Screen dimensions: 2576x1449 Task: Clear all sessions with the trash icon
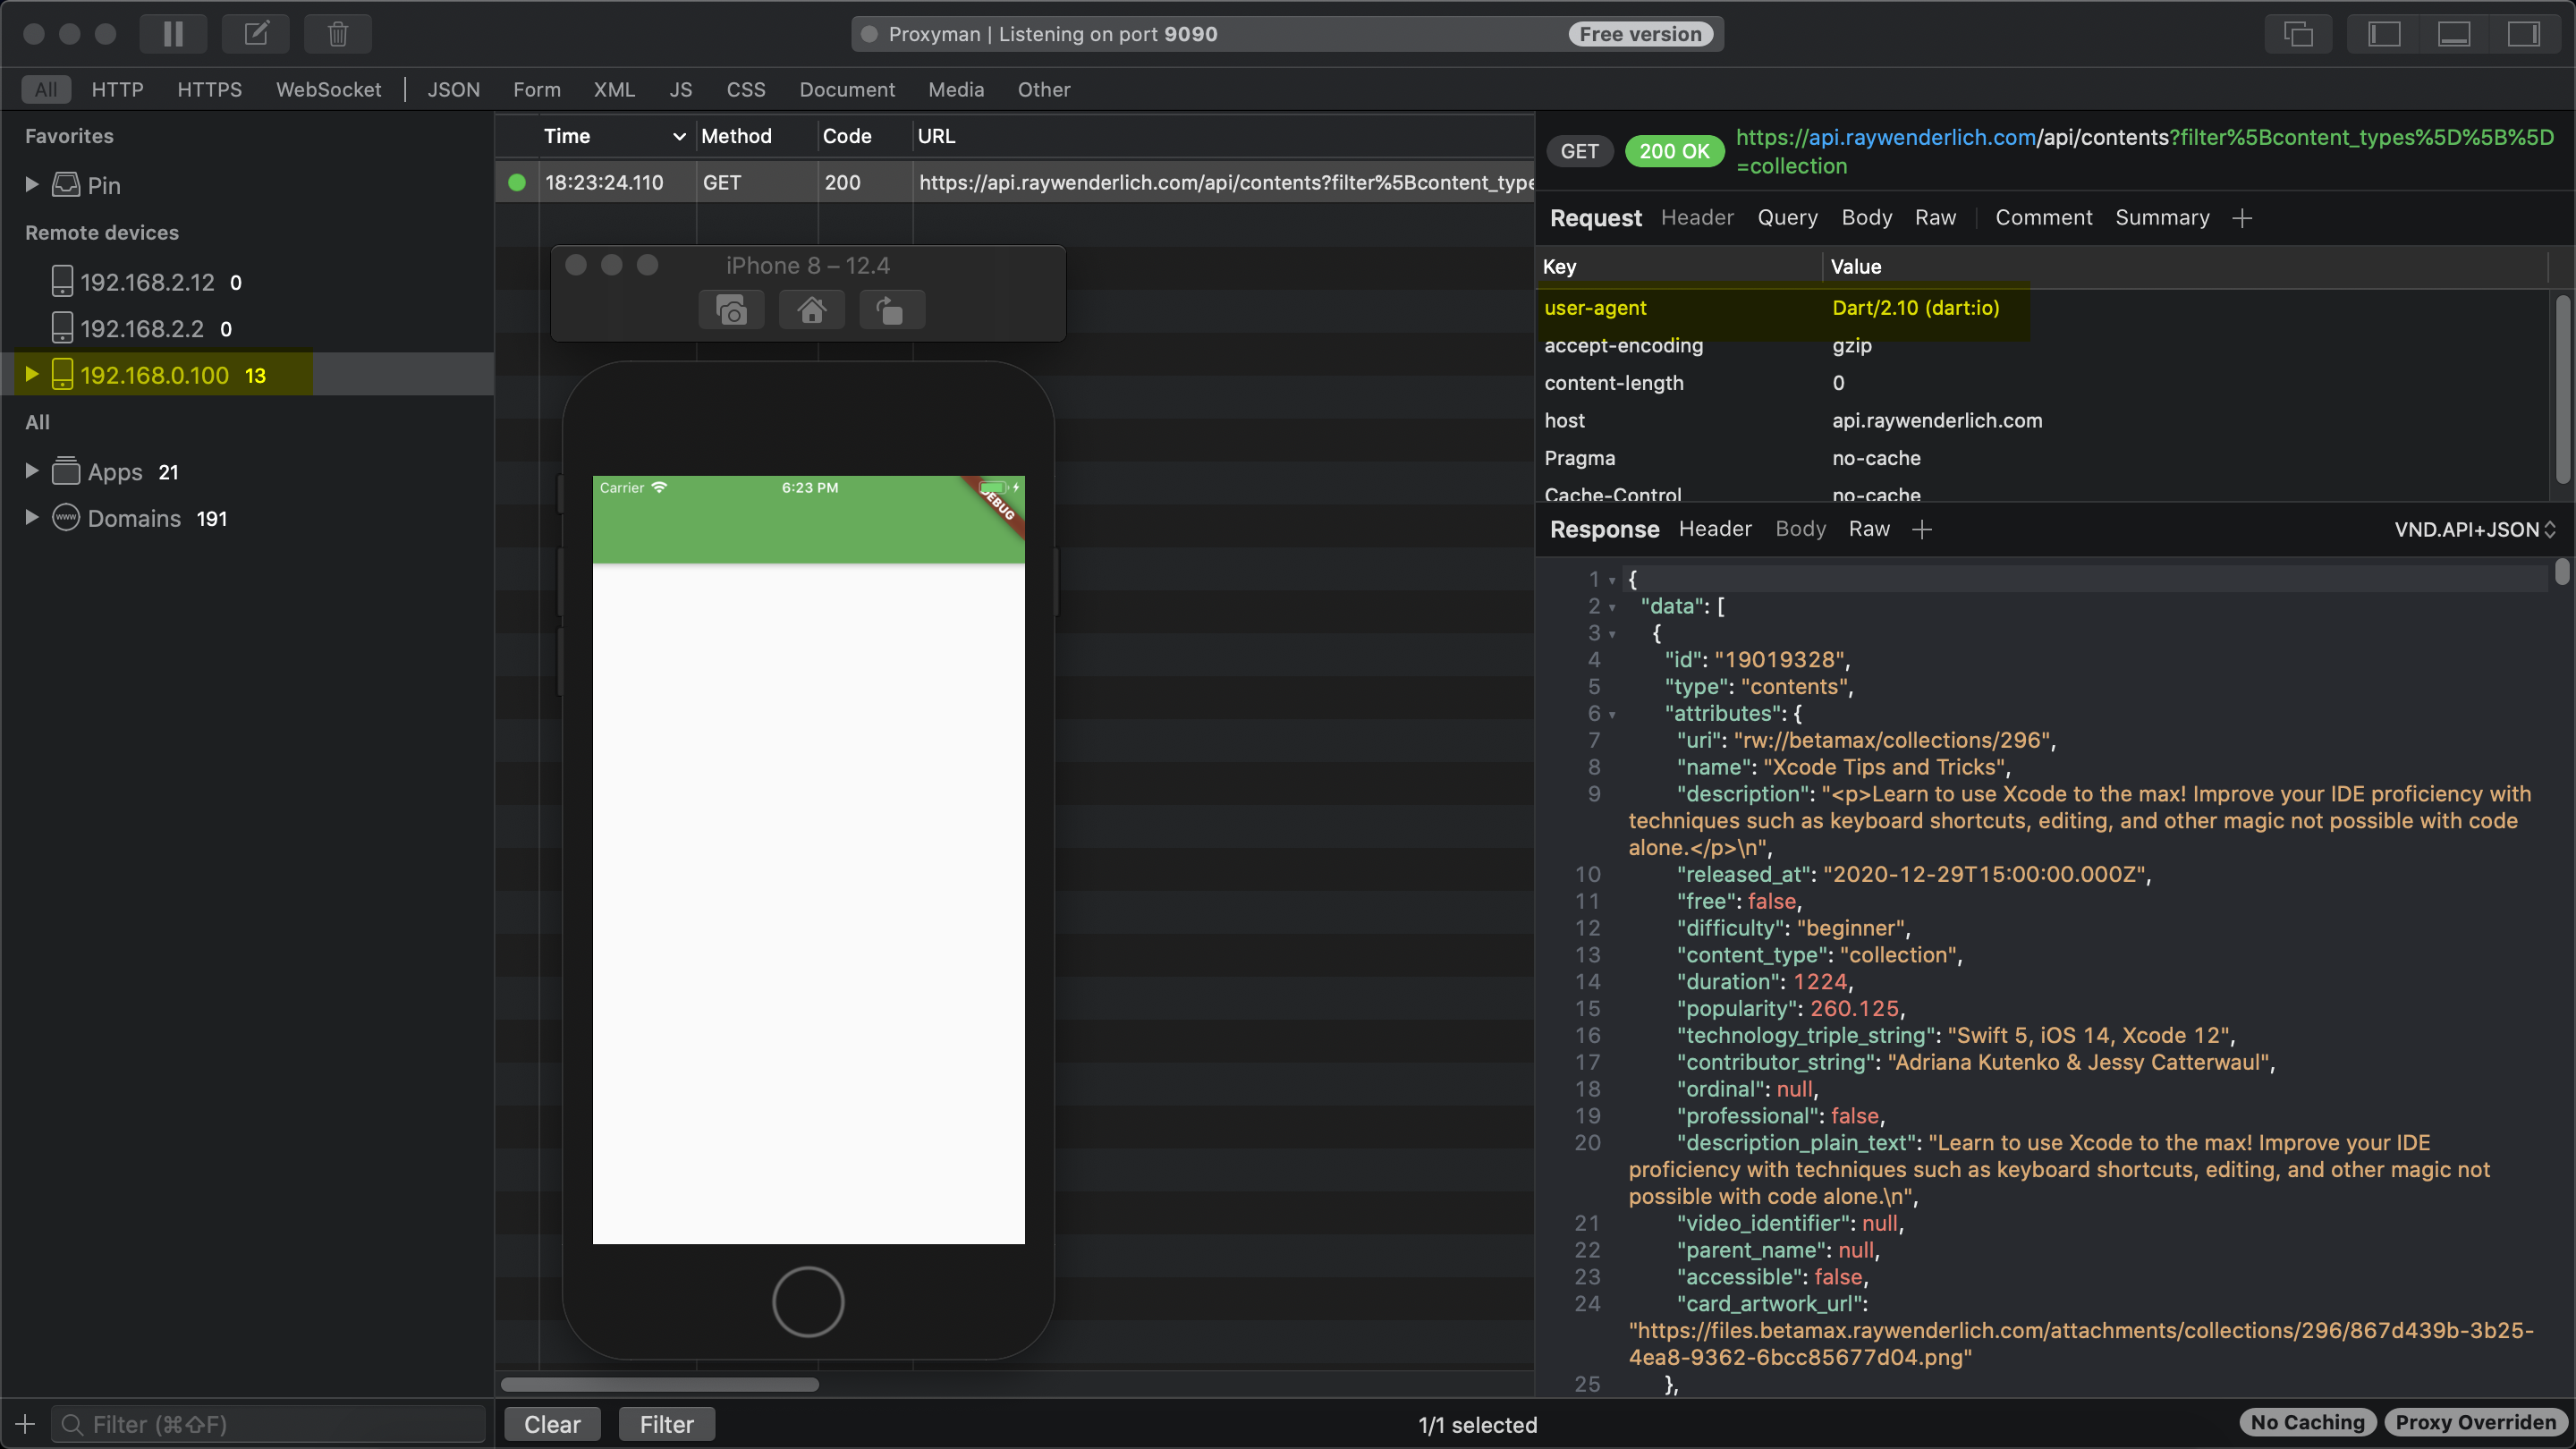[x=337, y=33]
